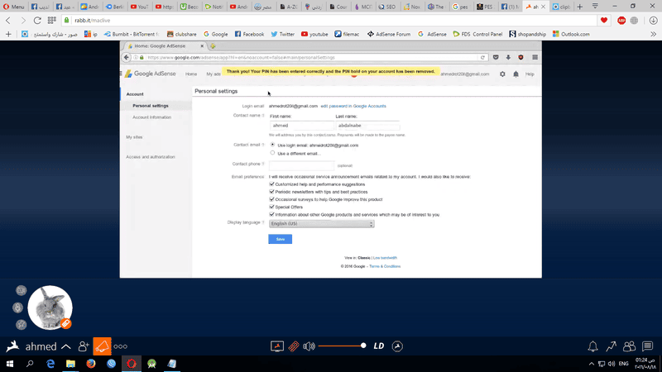Open the FDS Control Panel bookmark
Image resolution: width=662 pixels, height=372 pixels.
pos(477,34)
